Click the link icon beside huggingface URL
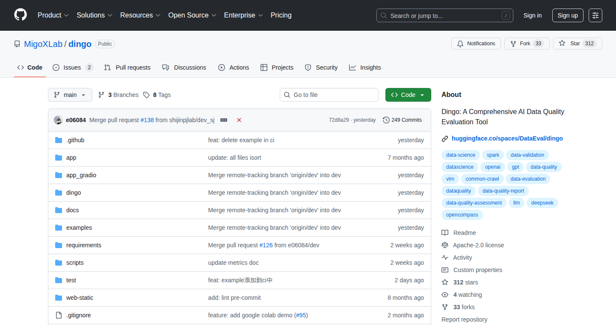616x325 pixels. (x=445, y=138)
